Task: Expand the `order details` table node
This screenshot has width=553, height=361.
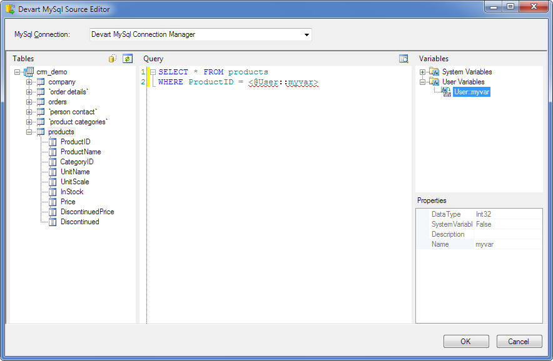Action: (x=29, y=92)
